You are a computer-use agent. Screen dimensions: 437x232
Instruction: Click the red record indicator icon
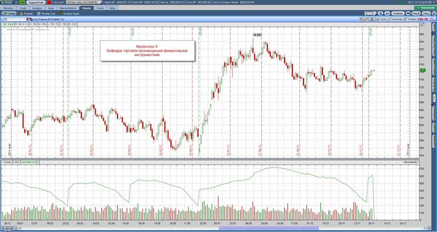coord(50,3)
